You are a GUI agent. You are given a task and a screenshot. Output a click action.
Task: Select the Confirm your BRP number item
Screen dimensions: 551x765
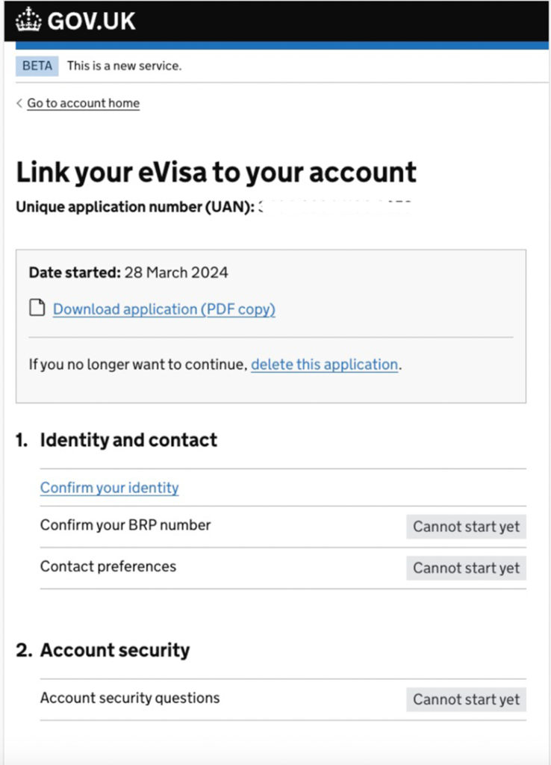coord(125,525)
